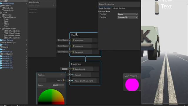
Task: Click the cube icon next to FR WheelCollider
Action: point(5,31)
